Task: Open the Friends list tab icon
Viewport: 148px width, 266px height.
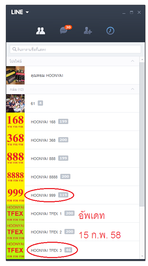Action: 41,31
